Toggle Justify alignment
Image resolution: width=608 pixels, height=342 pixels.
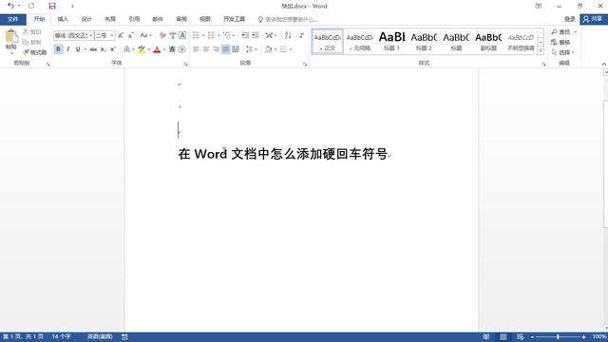click(225, 49)
